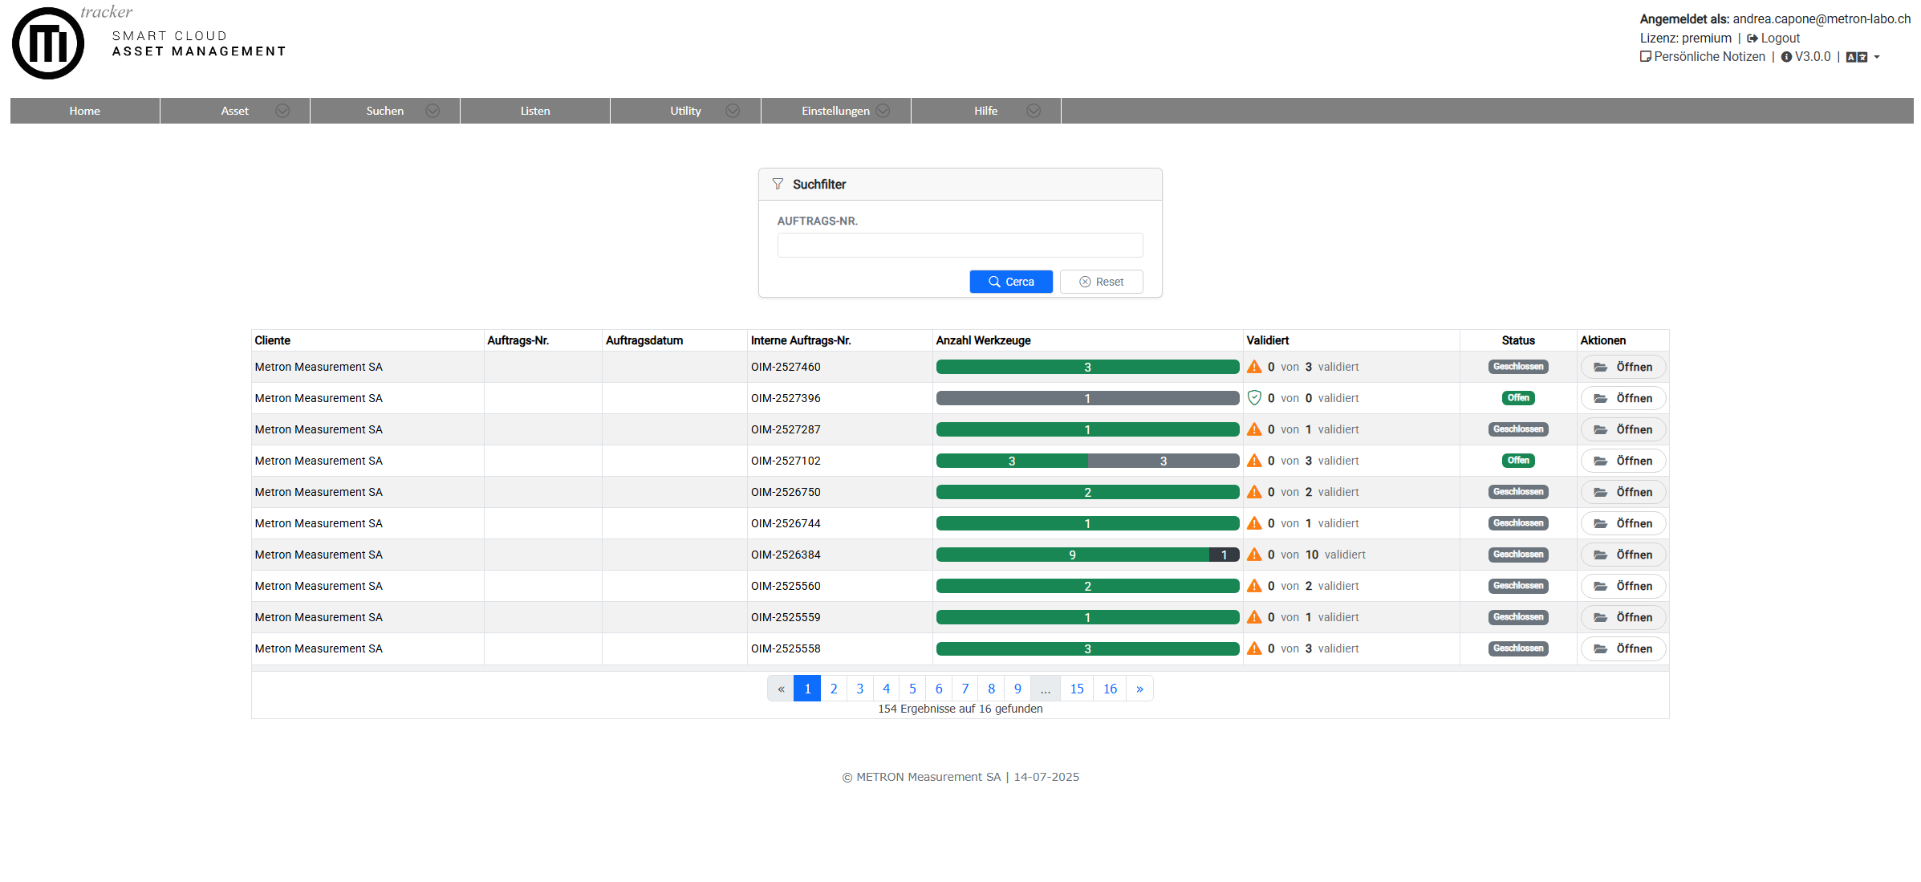Open Persönliche Notizen
Image resolution: width=1921 pixels, height=882 pixels.
click(x=1702, y=57)
